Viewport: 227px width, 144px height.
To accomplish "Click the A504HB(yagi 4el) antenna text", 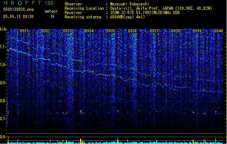I will tap(127, 17).
